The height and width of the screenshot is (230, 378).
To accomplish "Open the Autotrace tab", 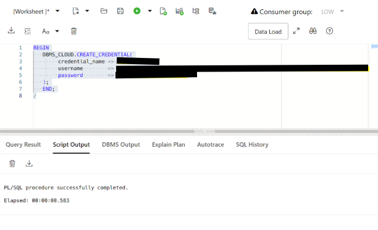I will point(210,144).
